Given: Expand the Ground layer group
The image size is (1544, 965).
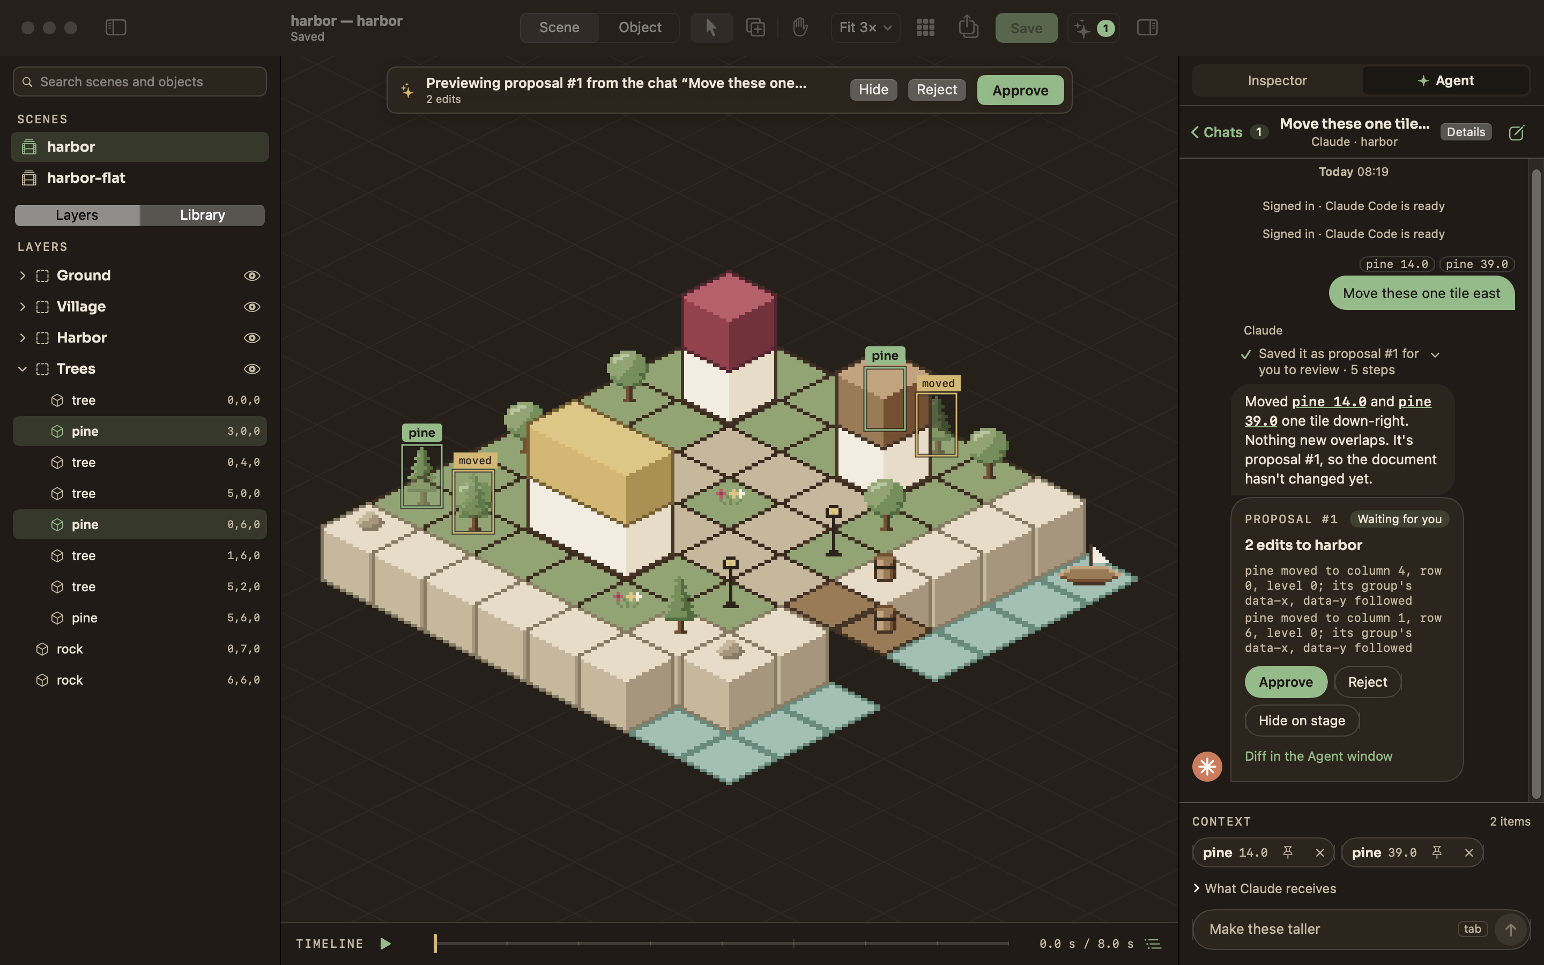Looking at the screenshot, I should pos(23,276).
